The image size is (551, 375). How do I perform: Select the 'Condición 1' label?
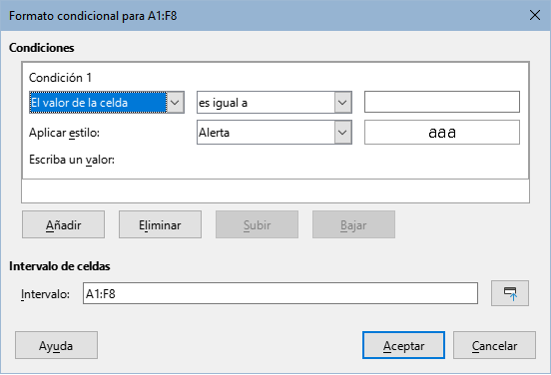(x=60, y=78)
